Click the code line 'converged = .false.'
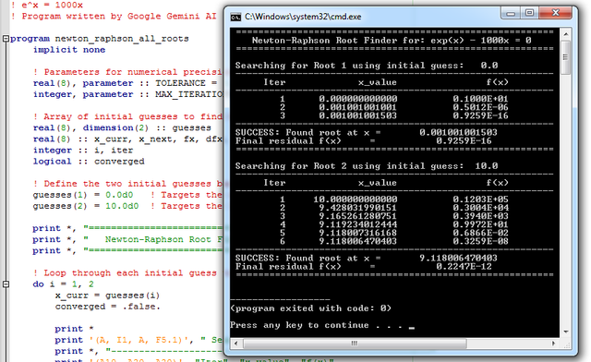The height and width of the screenshot is (362, 591). tap(108, 307)
